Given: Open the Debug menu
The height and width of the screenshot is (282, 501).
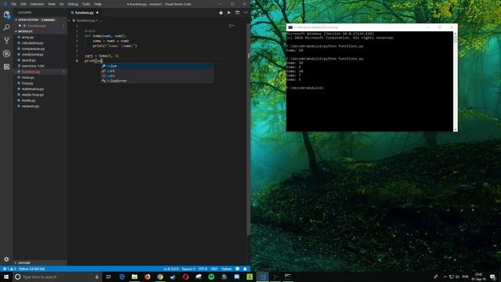Looking at the screenshot, I should pos(73,4).
